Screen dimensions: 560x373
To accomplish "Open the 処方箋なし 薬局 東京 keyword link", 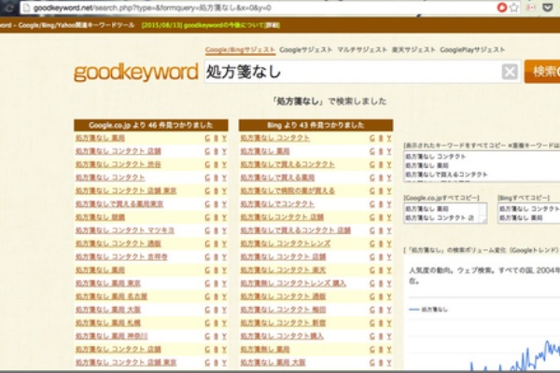I will pyautogui.click(x=108, y=283).
